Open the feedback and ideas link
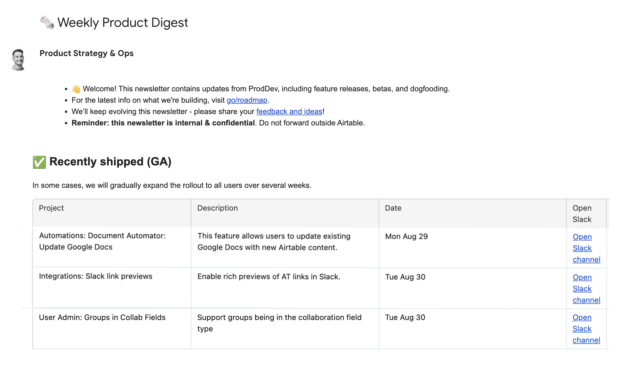This screenshot has height=390, width=617. (289, 112)
